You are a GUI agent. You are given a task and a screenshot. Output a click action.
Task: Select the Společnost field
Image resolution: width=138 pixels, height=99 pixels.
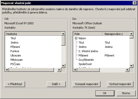85,64
